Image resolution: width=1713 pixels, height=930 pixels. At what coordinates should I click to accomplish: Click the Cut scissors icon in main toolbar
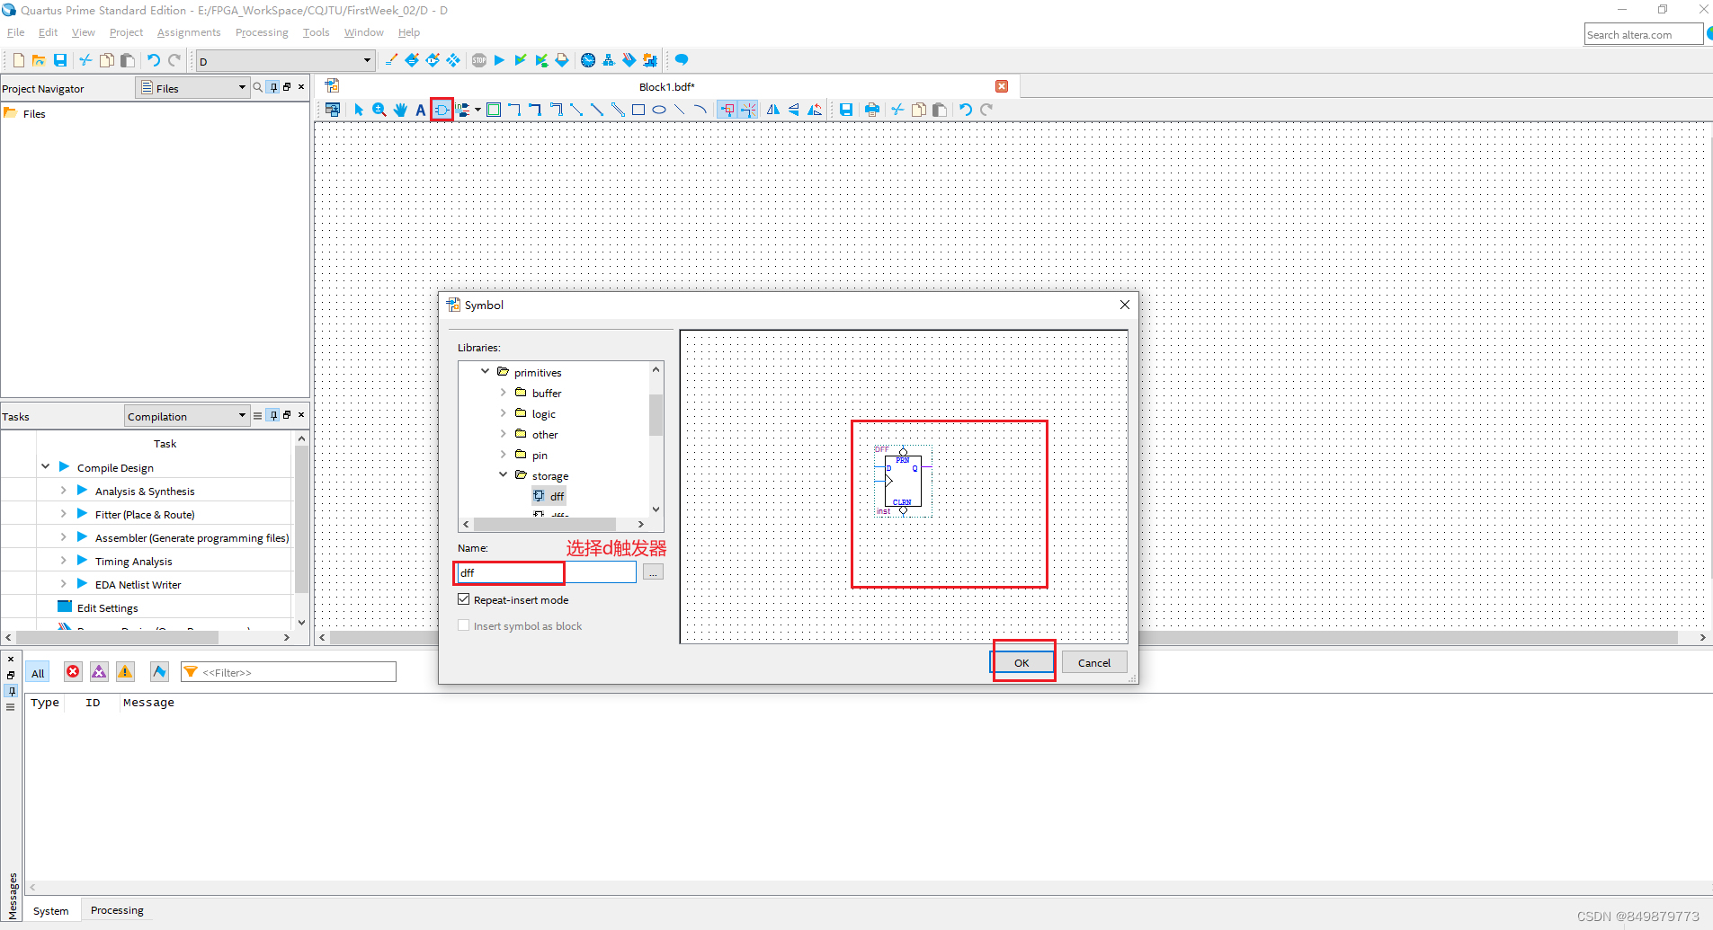[x=85, y=60]
